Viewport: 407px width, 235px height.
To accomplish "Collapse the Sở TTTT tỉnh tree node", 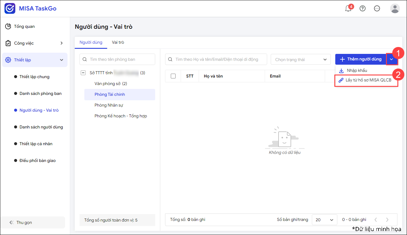I will 83,73.
